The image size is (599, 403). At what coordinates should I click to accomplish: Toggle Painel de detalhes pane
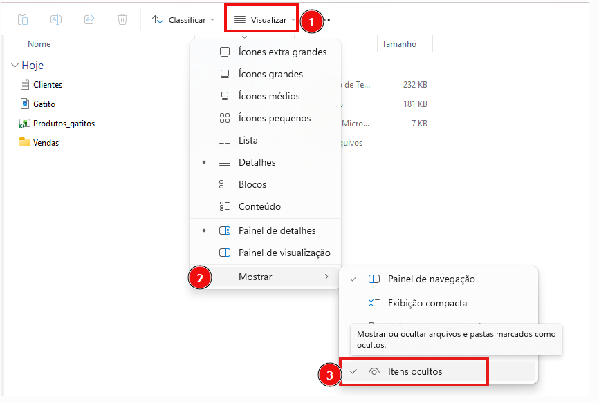pos(265,230)
